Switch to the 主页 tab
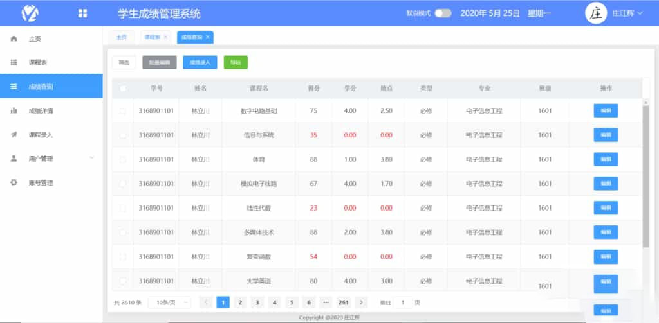659x323 pixels. [121, 37]
